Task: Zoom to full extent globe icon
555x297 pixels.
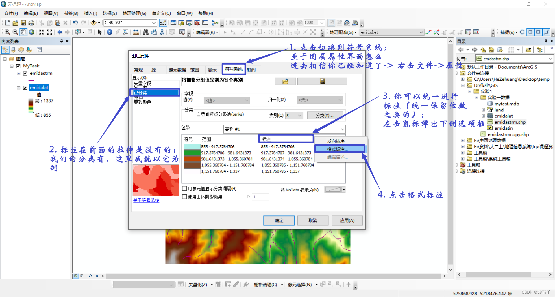Action: click(x=32, y=32)
